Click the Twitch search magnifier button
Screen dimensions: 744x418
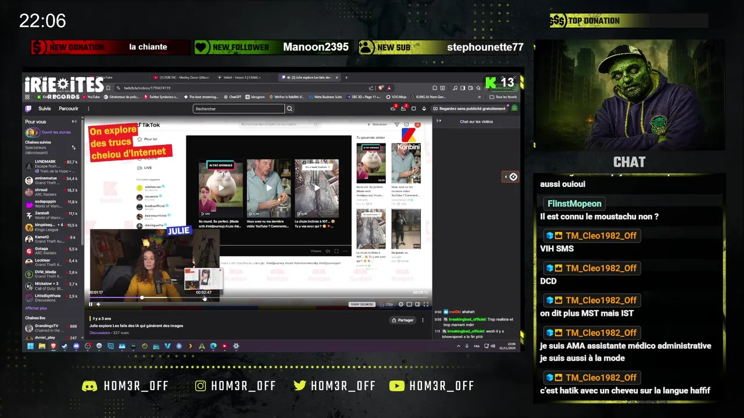click(289, 109)
